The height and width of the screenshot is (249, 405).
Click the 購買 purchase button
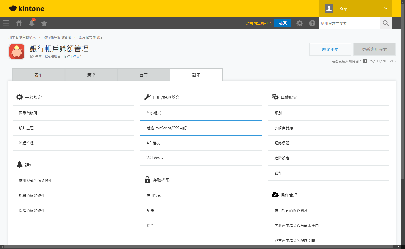(x=283, y=23)
